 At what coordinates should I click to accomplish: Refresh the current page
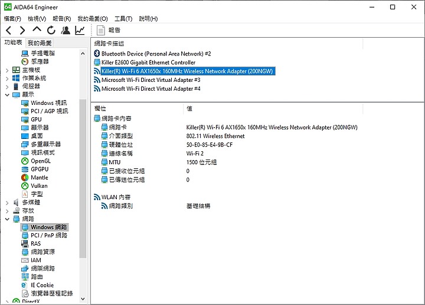click(x=51, y=30)
